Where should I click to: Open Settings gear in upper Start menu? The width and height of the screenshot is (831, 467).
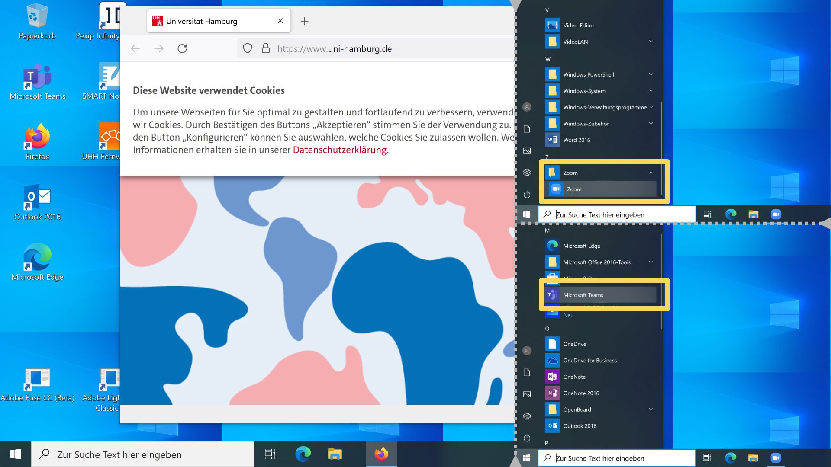(x=527, y=173)
